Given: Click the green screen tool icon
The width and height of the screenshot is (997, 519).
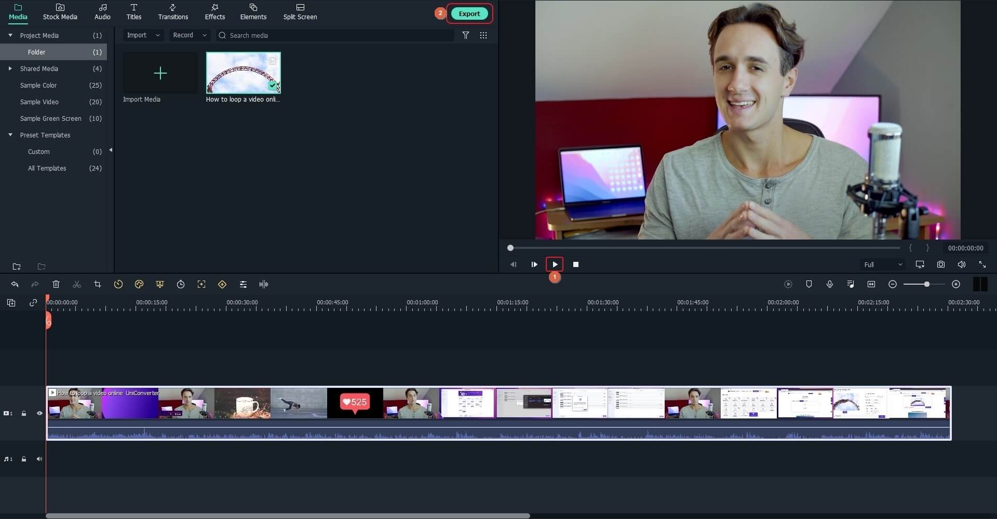Looking at the screenshot, I should (160, 284).
